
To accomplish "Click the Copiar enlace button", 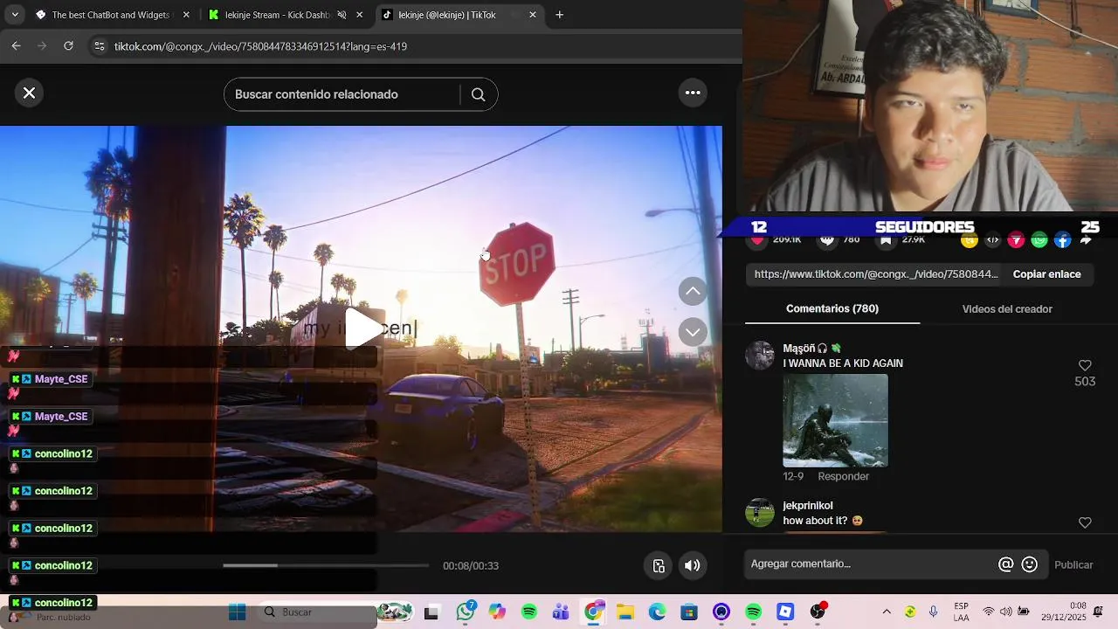I will point(1046,274).
